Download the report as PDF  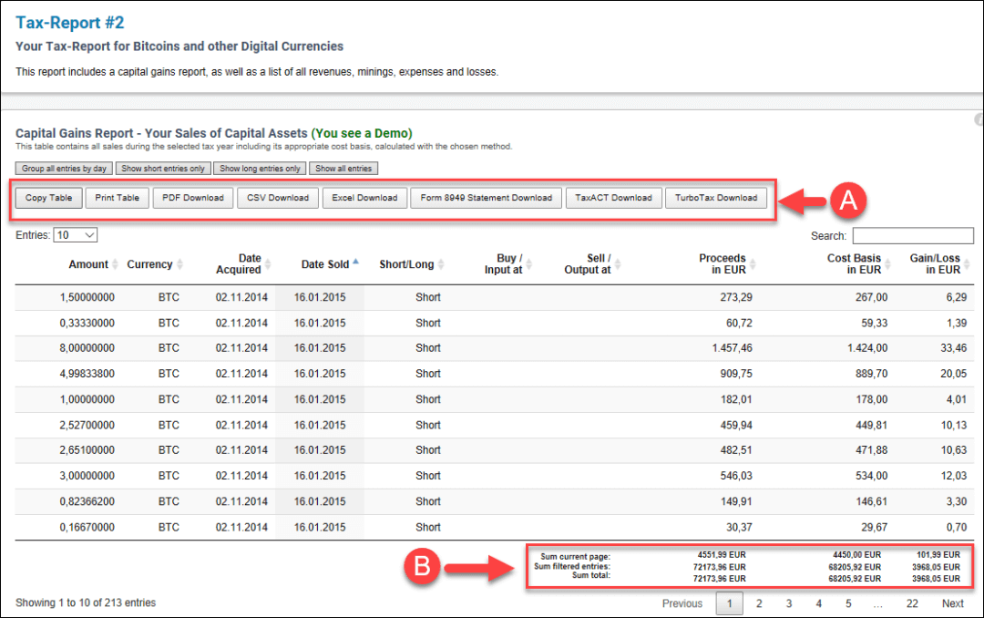coord(192,198)
